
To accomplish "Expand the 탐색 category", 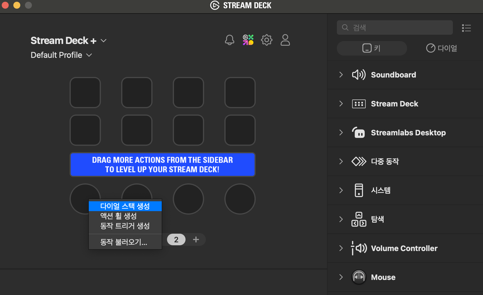I will tap(341, 219).
